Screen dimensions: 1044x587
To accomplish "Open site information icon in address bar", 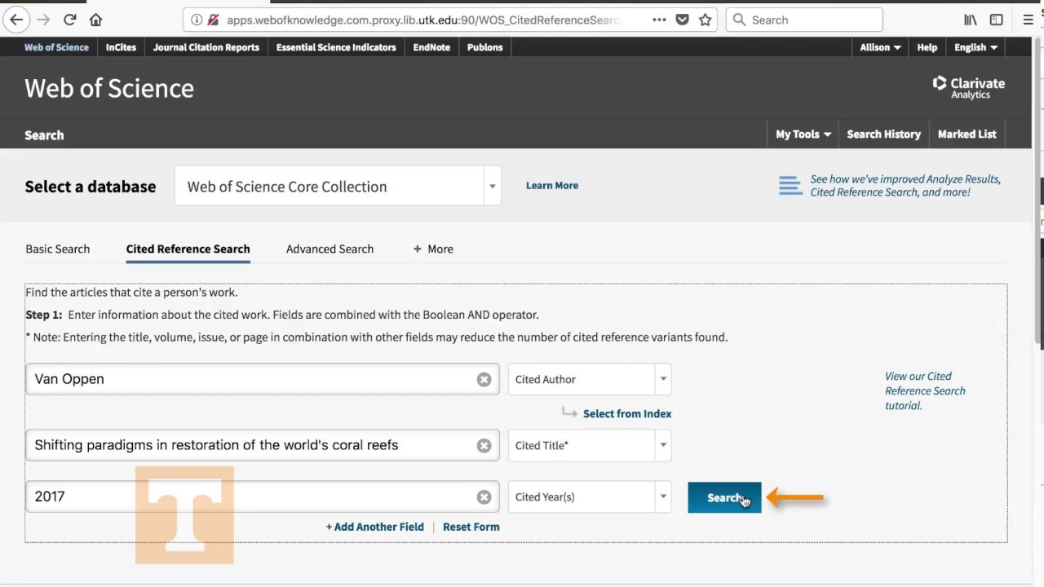I will tap(196, 20).
